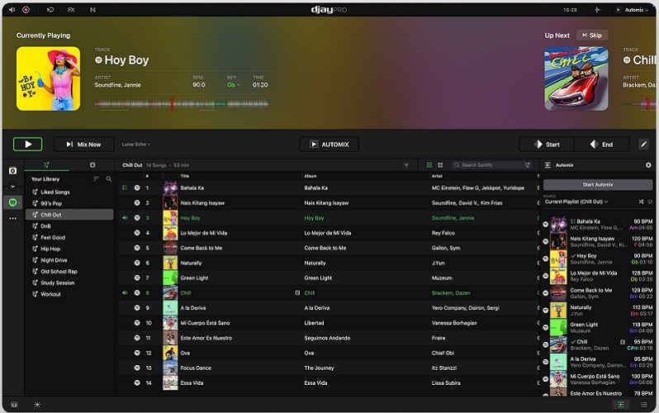Start recording with the red record icon
Image resolution: width=659 pixels, height=413 pixels.
(x=26, y=10)
